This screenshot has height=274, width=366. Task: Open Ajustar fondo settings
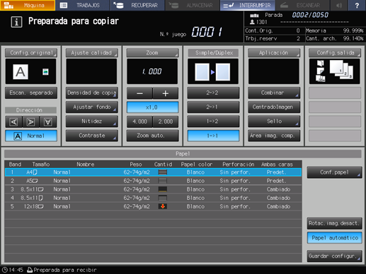tap(91, 107)
